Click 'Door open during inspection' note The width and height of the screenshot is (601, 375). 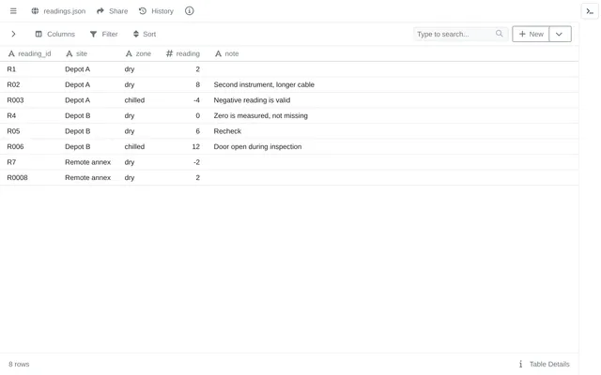257,146
